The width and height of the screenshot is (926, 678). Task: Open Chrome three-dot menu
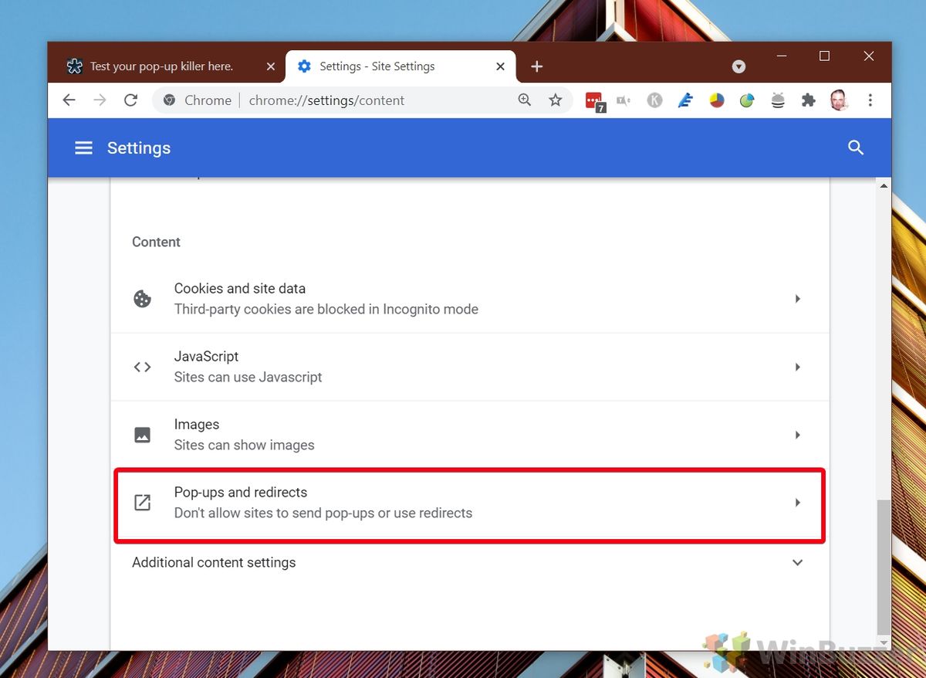[x=870, y=100]
